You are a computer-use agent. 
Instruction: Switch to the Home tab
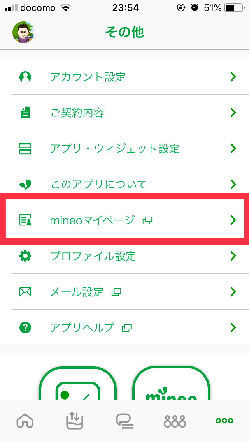point(25,421)
